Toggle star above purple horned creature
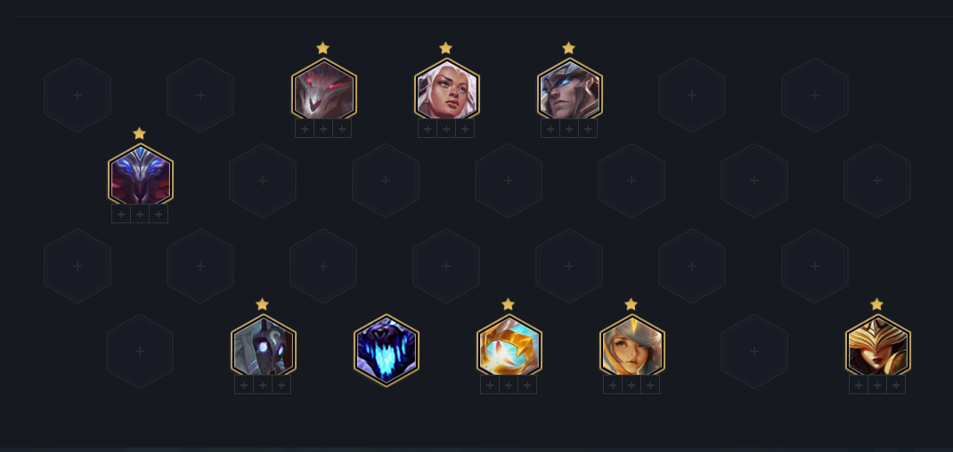 coord(139,133)
